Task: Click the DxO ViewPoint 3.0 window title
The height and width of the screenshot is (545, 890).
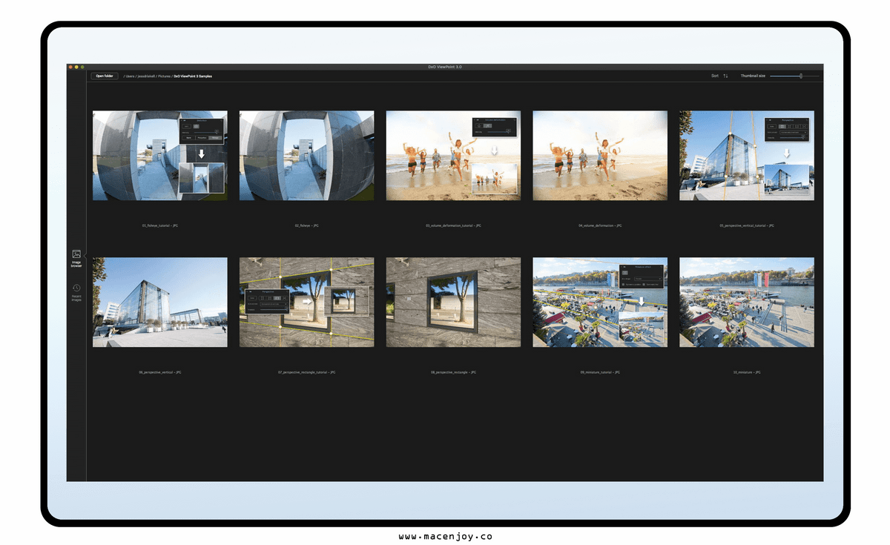Action: 445,67
